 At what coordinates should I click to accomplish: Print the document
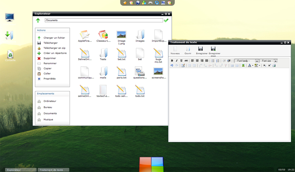coord(274,65)
